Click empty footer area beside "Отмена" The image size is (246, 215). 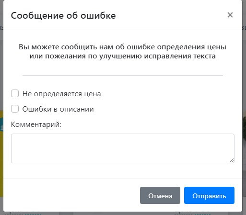(x=72, y=195)
